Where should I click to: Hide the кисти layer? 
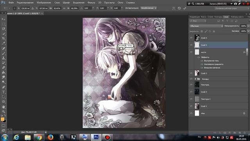tap(191, 52)
